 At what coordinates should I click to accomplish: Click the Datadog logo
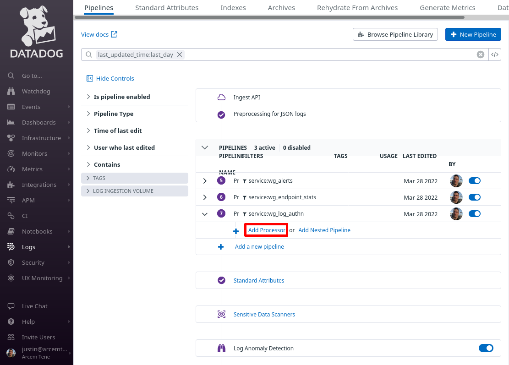(x=37, y=32)
